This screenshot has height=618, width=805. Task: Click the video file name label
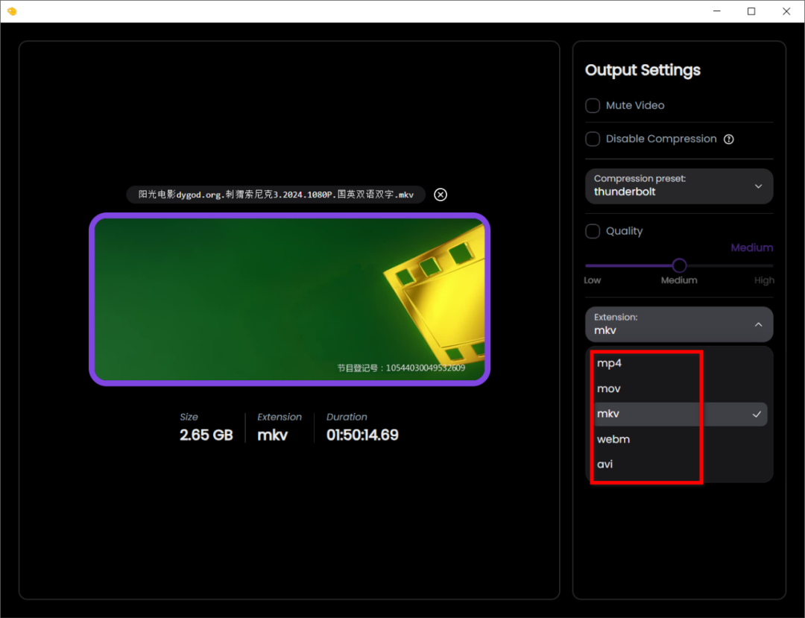(x=276, y=195)
